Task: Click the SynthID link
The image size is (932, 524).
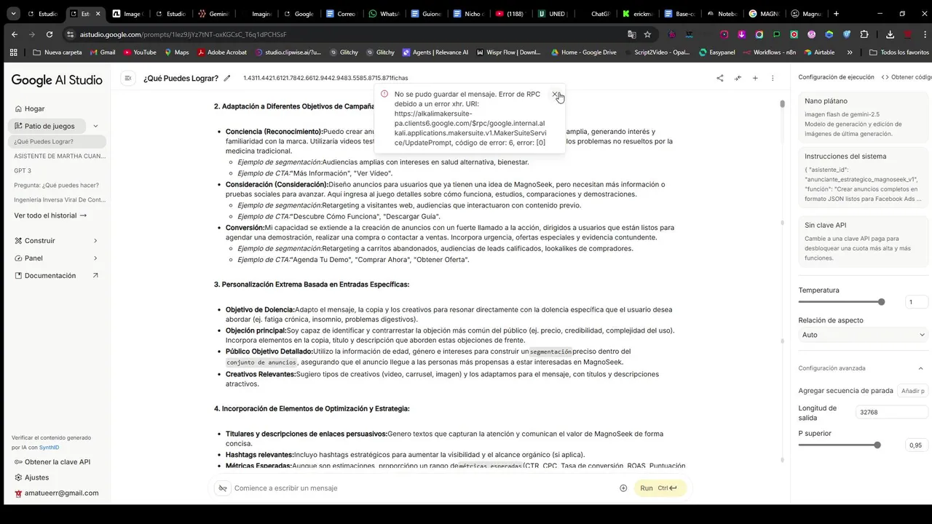Action: [49, 448]
